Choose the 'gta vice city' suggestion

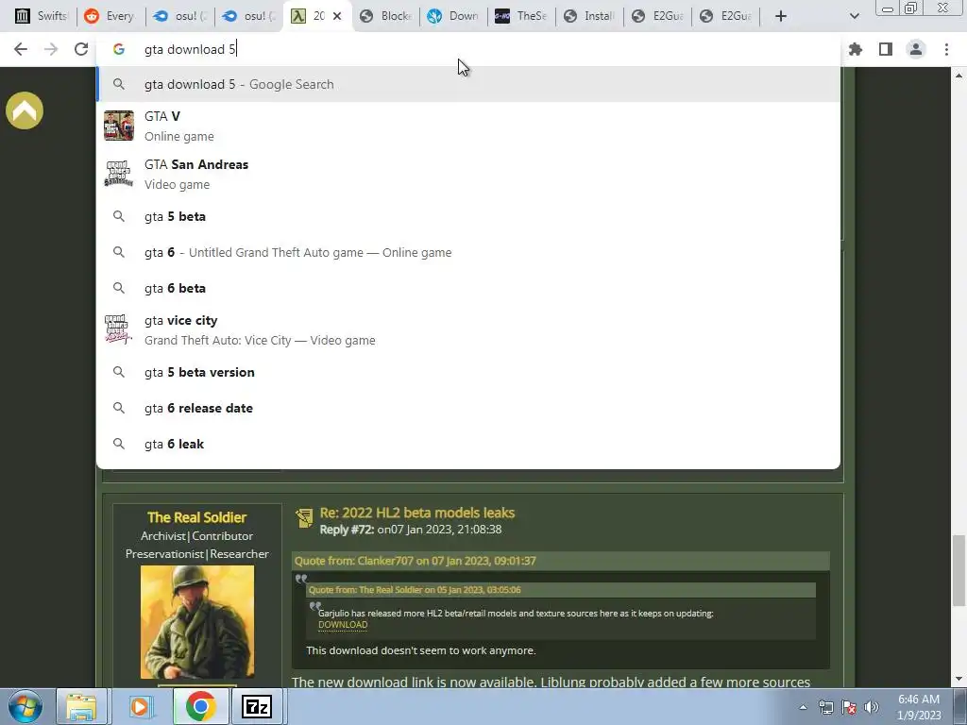point(468,329)
